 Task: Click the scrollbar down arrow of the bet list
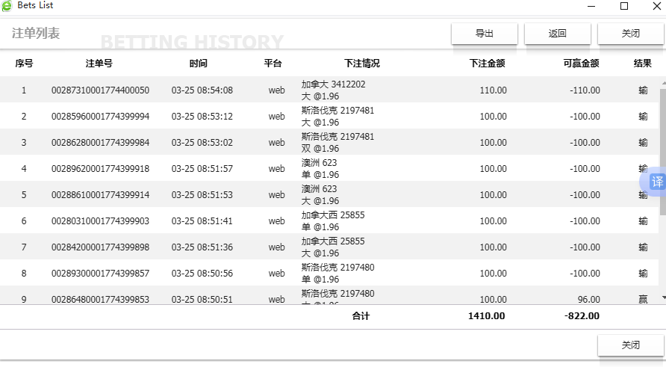[662, 297]
